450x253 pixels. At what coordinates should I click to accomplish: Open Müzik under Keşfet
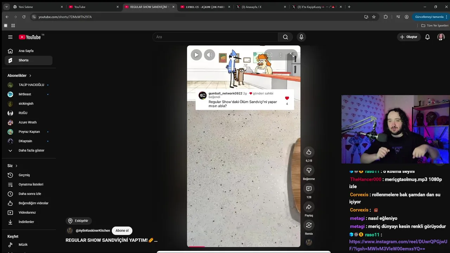pos(28,245)
